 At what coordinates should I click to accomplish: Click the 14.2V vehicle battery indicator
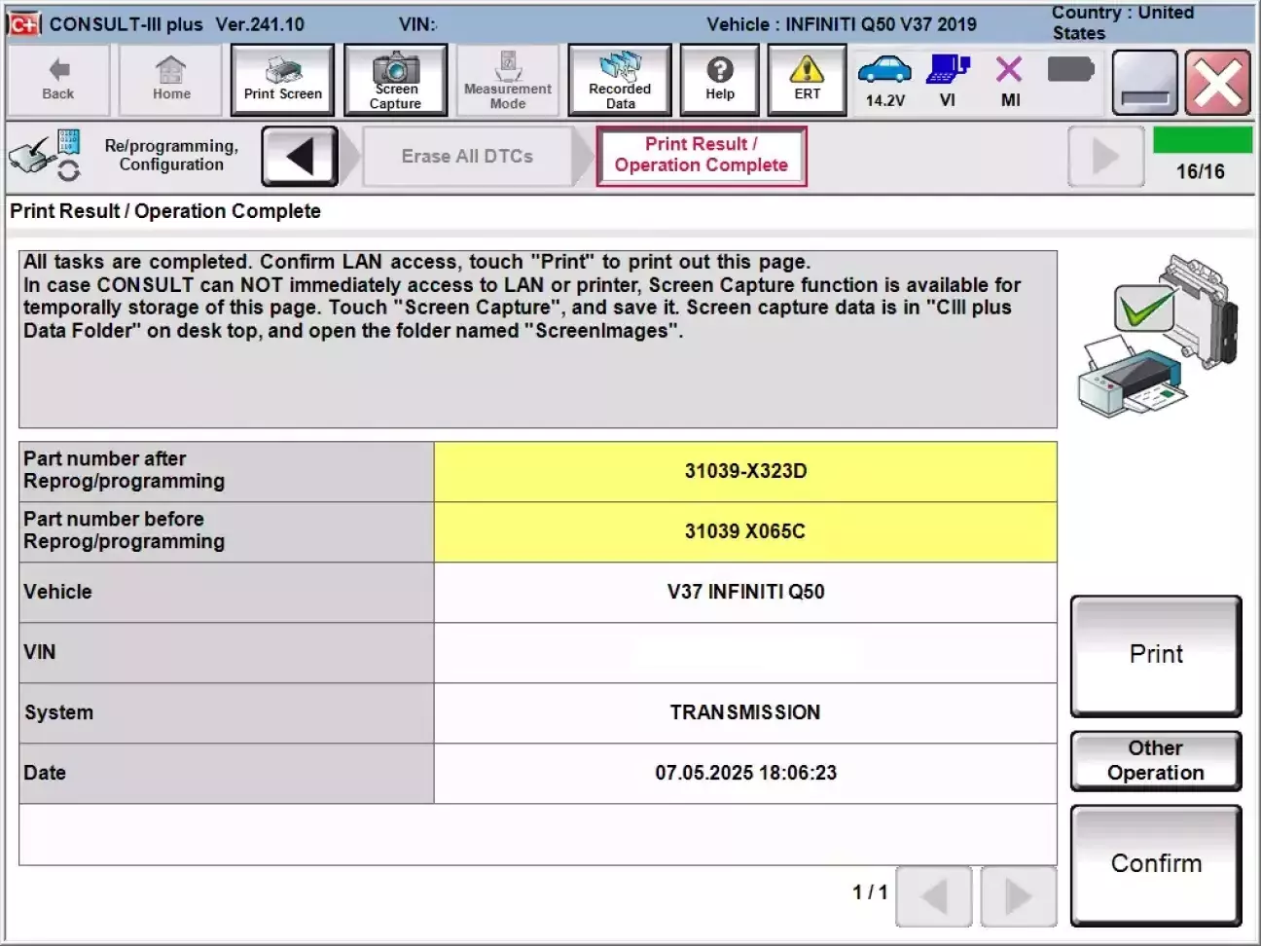click(x=885, y=80)
